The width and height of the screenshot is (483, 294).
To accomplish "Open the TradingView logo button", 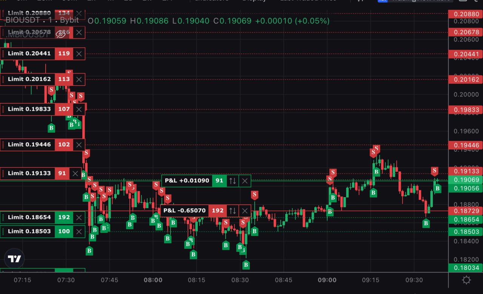I will [x=14, y=259].
